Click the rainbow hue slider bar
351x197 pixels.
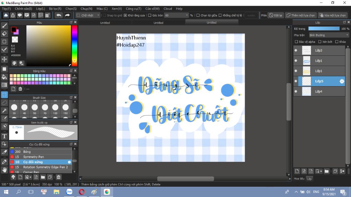coord(74,45)
